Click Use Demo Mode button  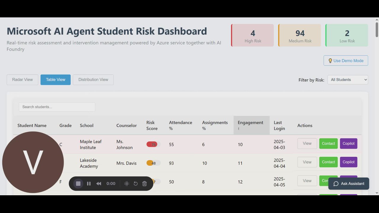click(346, 61)
